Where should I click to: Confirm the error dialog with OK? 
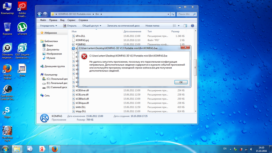pyautogui.click(x=181, y=82)
